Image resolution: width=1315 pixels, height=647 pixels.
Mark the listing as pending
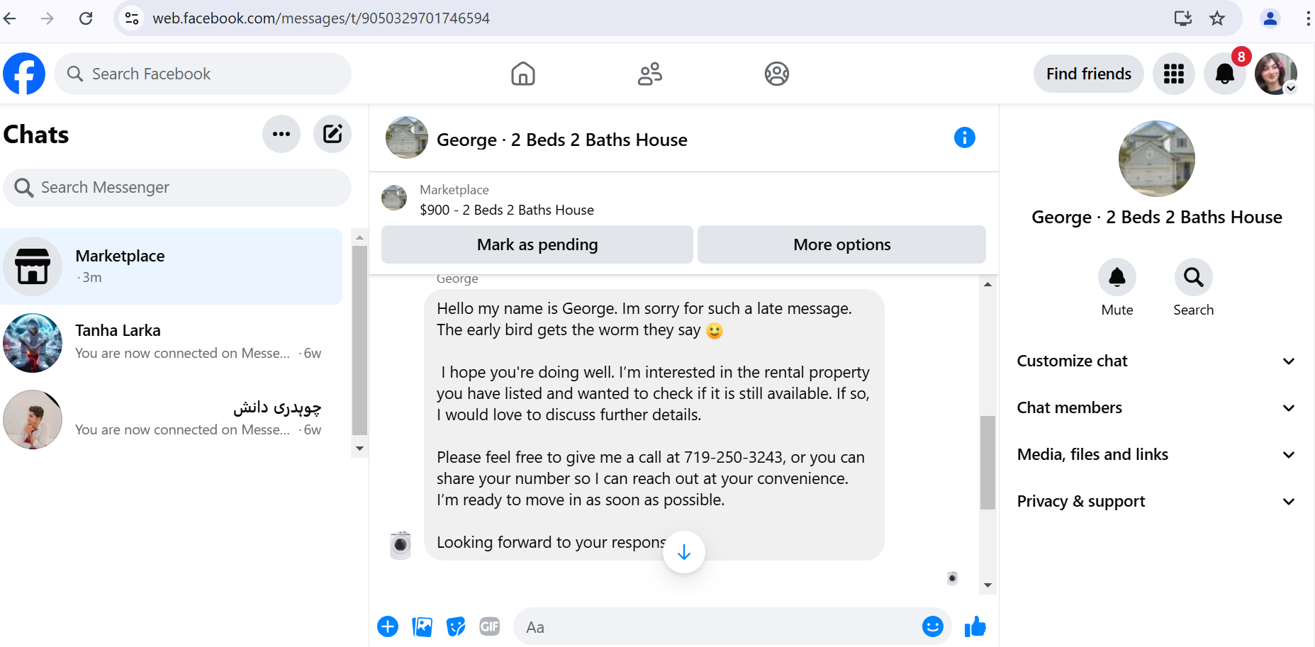[537, 244]
